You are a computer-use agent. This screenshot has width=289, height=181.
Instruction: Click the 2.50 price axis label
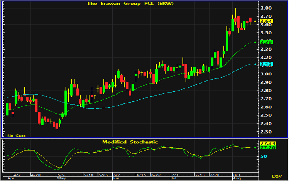point(266,115)
